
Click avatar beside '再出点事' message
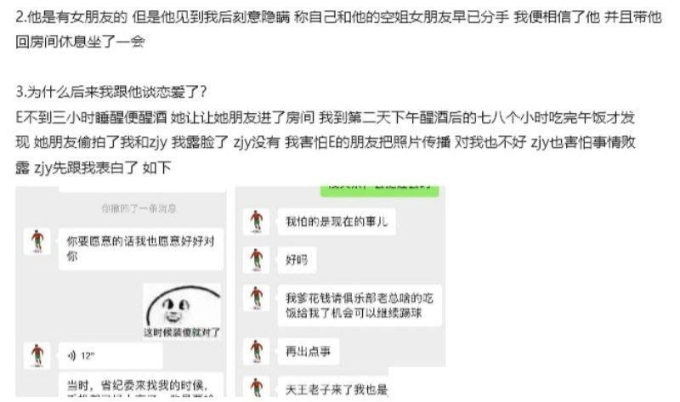pos(257,351)
